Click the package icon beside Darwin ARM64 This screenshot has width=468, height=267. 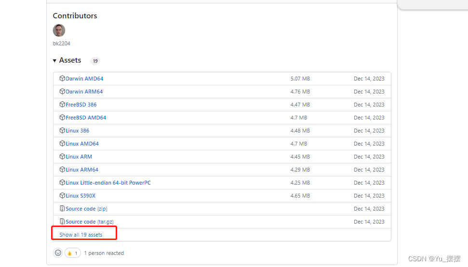[62, 91]
